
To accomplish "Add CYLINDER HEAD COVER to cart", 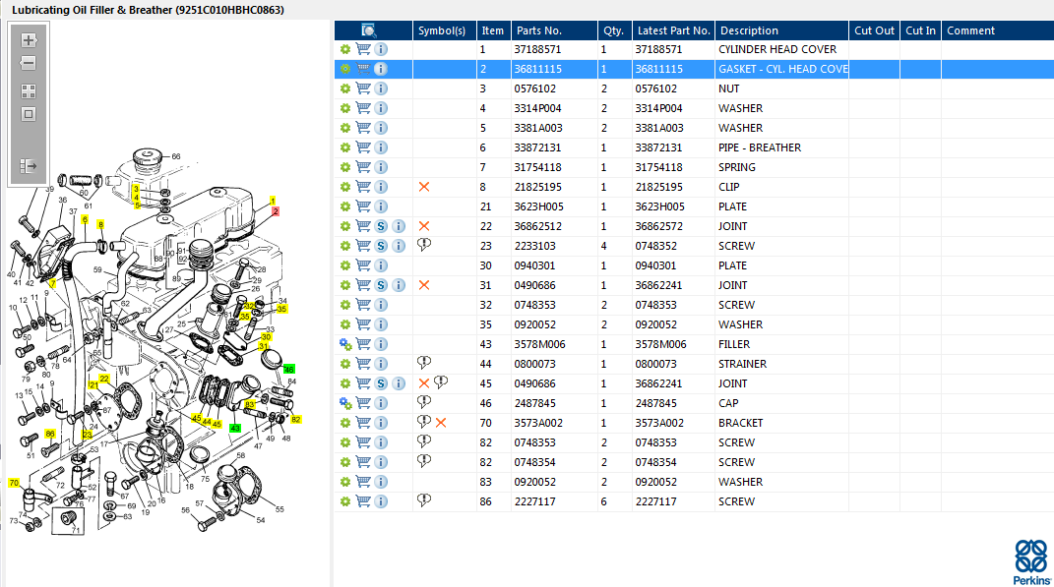I will 363,49.
